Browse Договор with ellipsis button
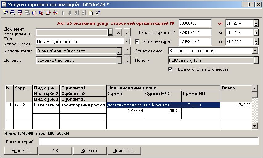The image size is (263, 158). (119, 60)
